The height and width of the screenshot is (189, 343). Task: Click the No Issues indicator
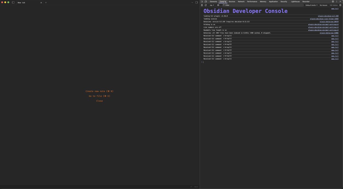(323, 5)
